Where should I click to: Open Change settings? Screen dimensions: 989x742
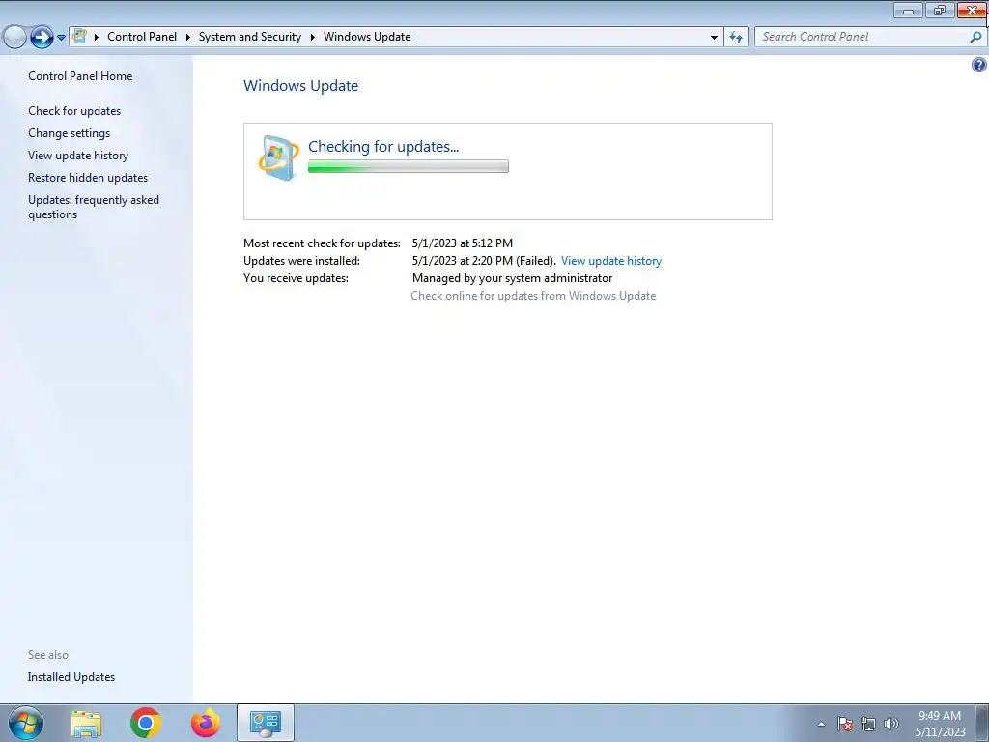69,133
